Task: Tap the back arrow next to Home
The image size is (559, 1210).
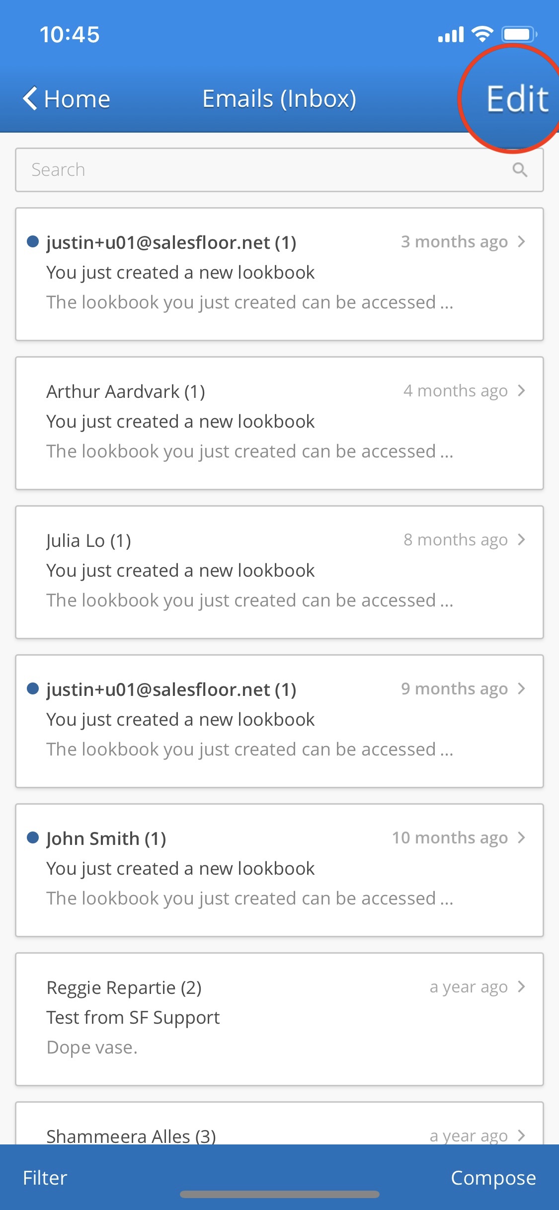Action: coord(30,98)
